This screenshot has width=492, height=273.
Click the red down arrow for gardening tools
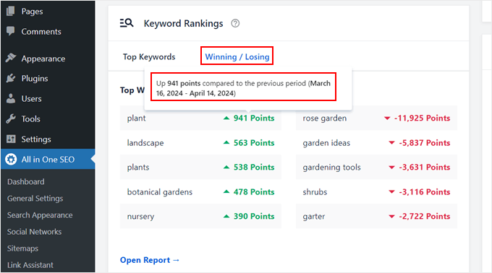tap(391, 168)
